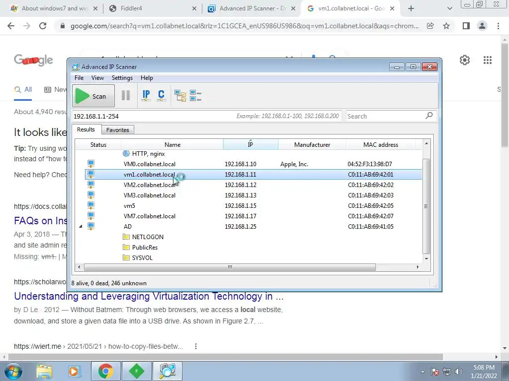Open Chrome's tab search dropdown chevron
509x381 pixels.
449,8
